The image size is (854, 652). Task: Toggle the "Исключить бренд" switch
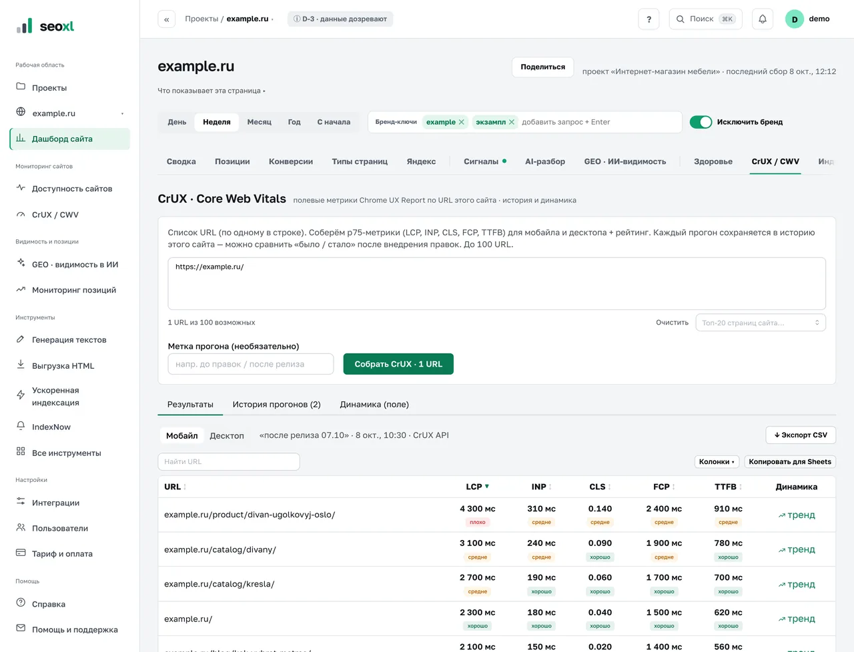click(701, 122)
